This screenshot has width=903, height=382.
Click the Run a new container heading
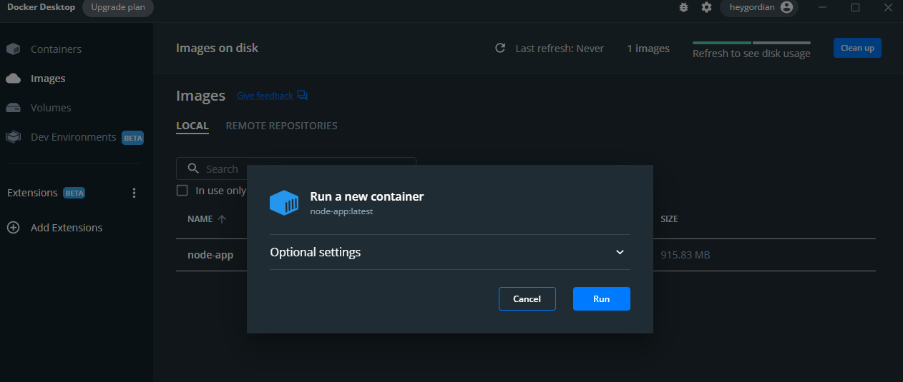point(367,196)
